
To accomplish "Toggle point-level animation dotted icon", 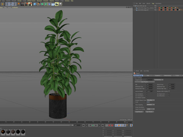I will (127, 125).
